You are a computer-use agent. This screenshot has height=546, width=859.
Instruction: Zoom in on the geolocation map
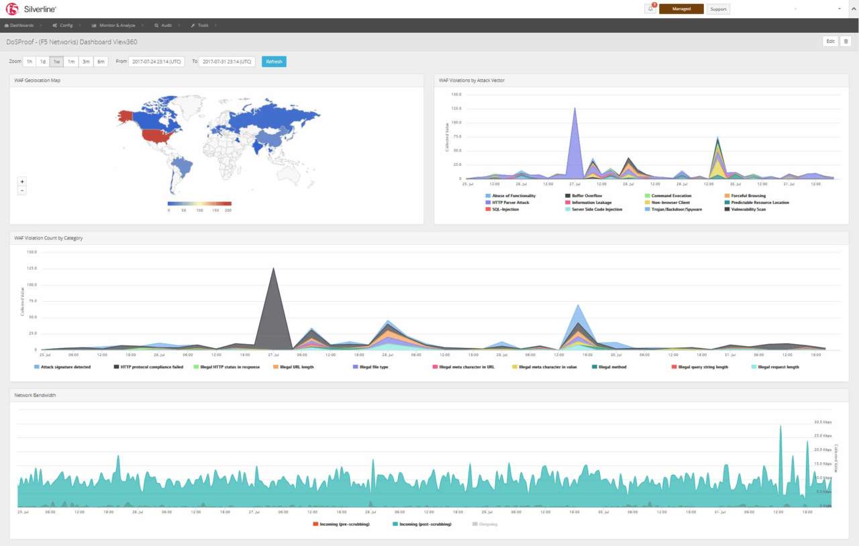point(22,181)
